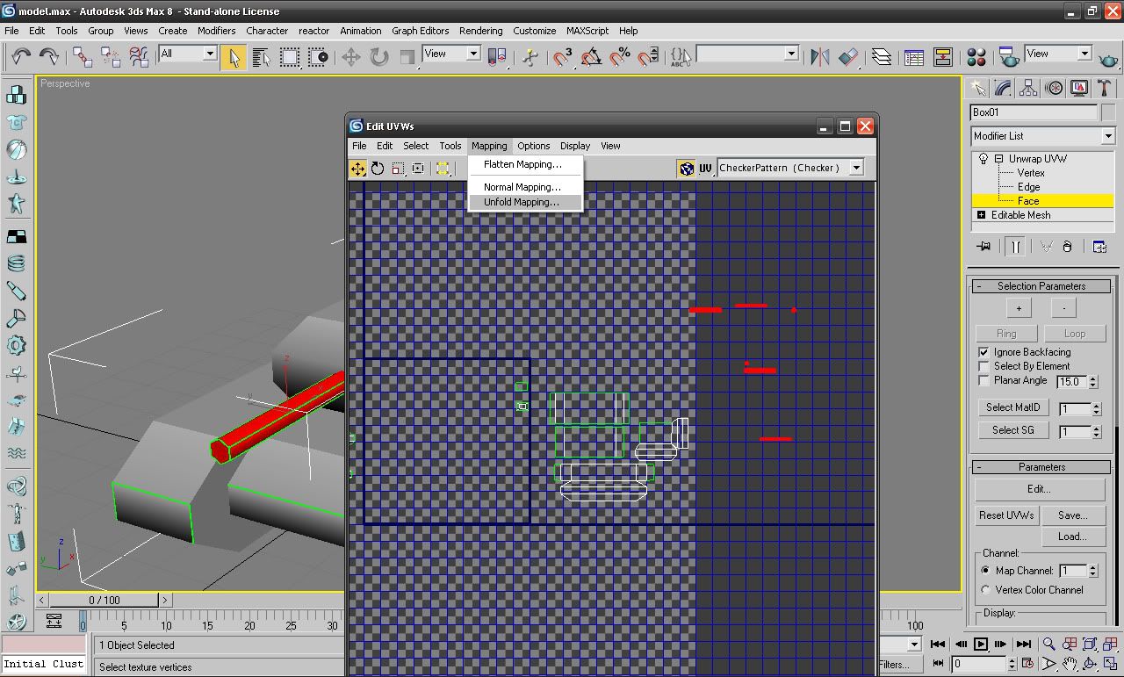This screenshot has height=677, width=1124.
Task: Click the Edit... button in Parameters
Action: point(1040,489)
